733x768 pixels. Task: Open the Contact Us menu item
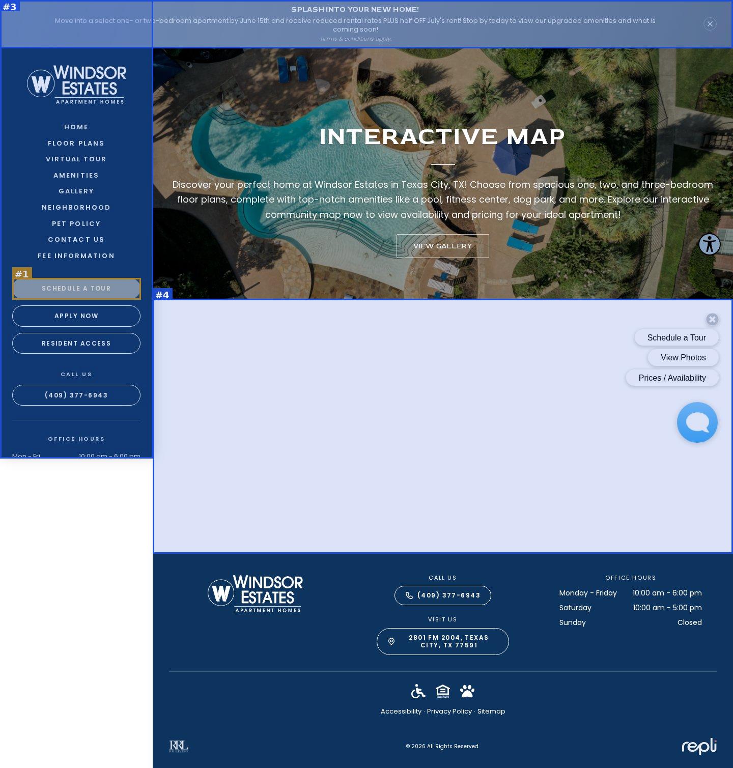tap(76, 240)
